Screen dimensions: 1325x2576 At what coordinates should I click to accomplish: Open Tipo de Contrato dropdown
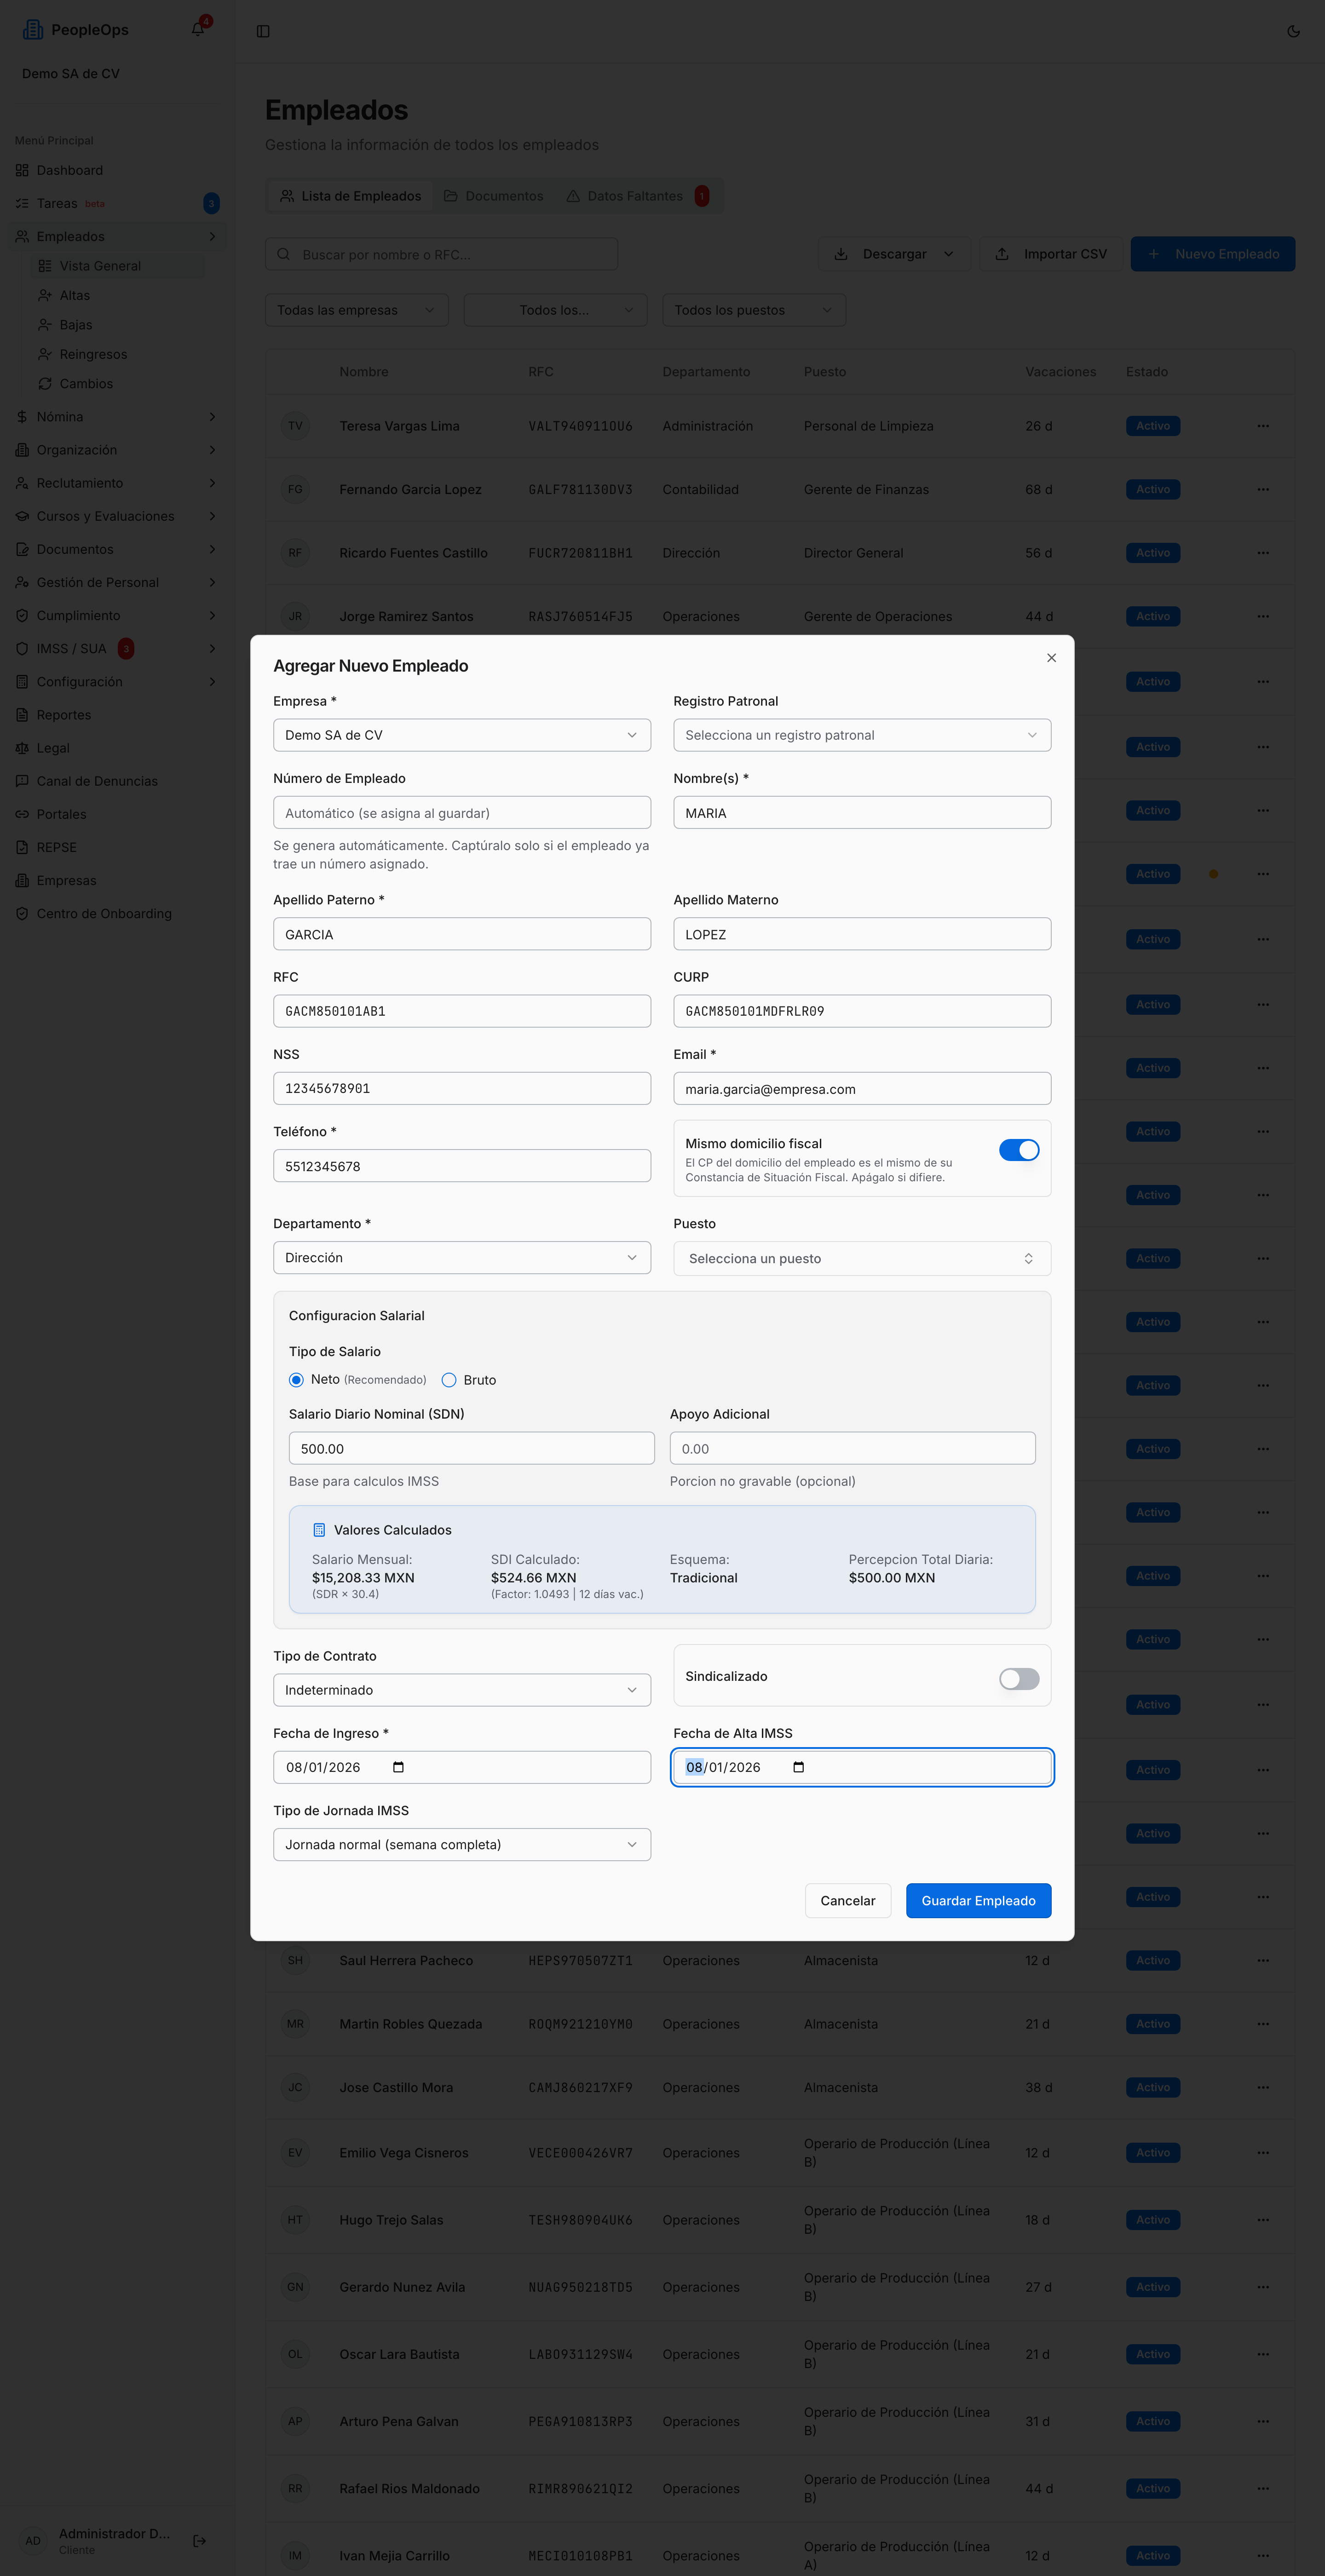(462, 1690)
